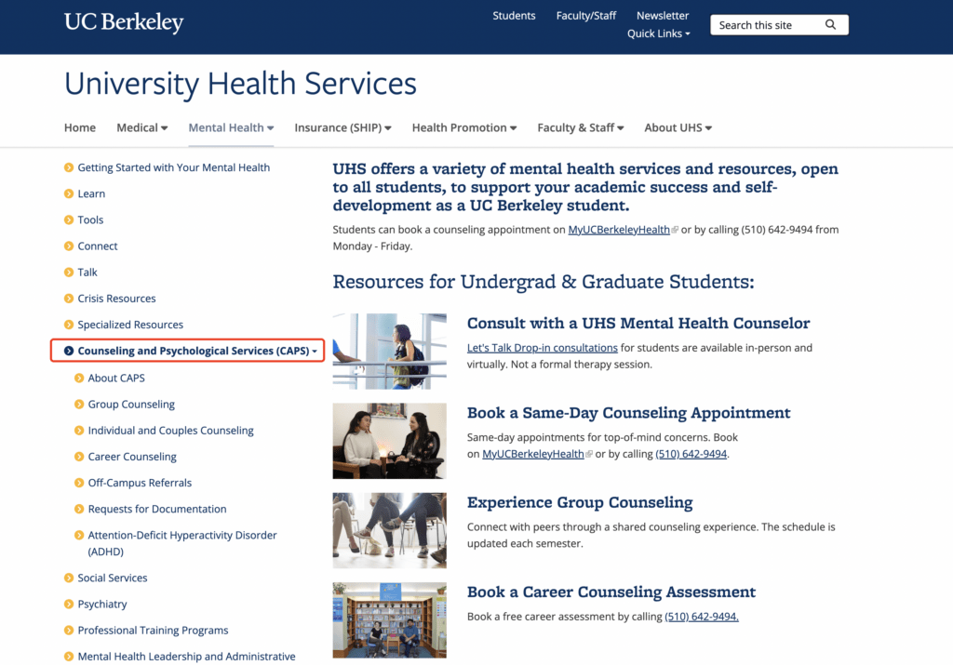Viewport: 953px width, 665px height.
Task: Click orange bullet beside Career Counseling
Action: [x=79, y=456]
